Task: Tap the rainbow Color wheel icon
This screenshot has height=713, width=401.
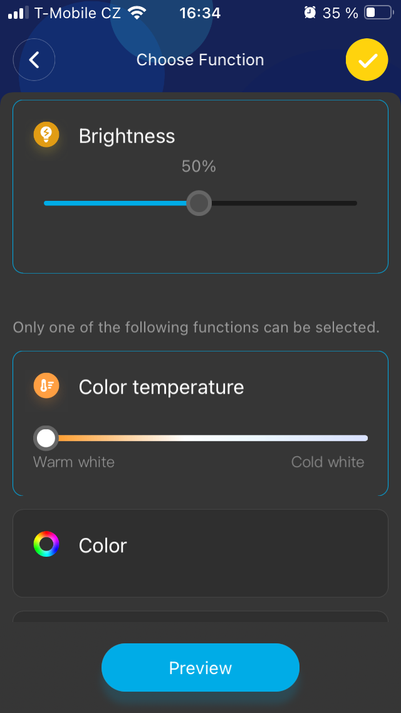Action: click(46, 544)
